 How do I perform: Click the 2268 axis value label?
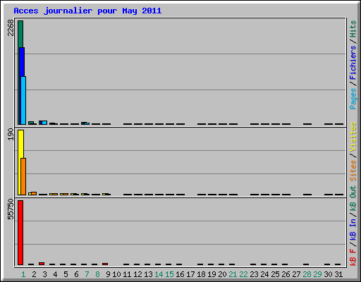(11, 27)
